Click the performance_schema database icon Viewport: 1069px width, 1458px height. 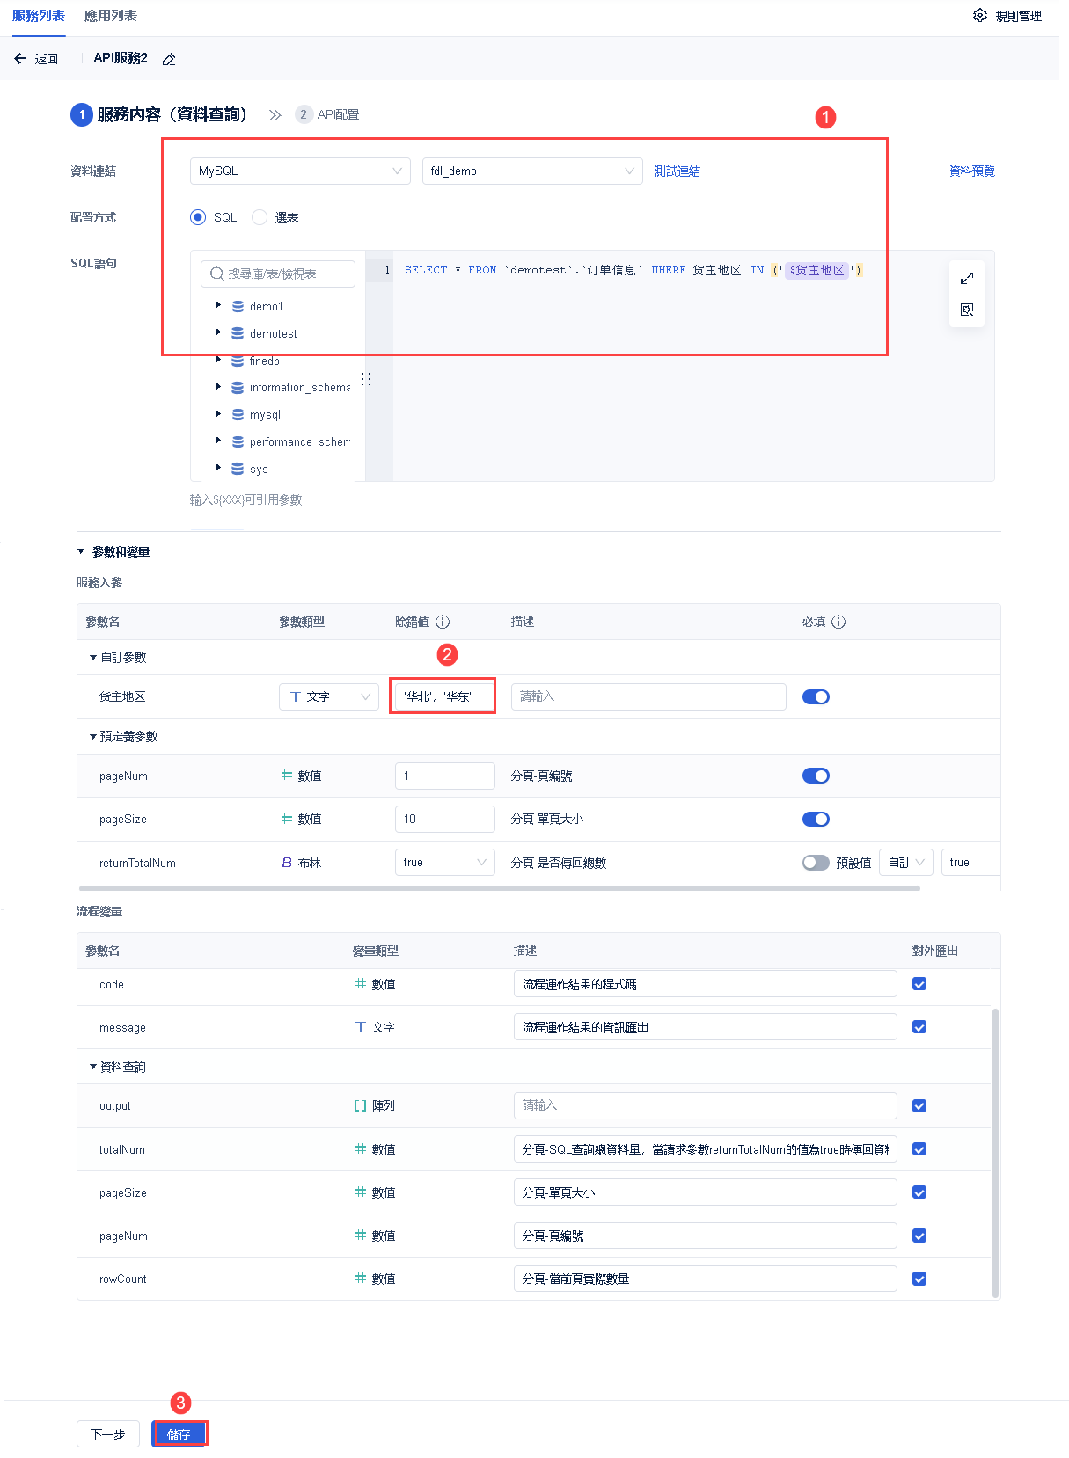coord(238,441)
